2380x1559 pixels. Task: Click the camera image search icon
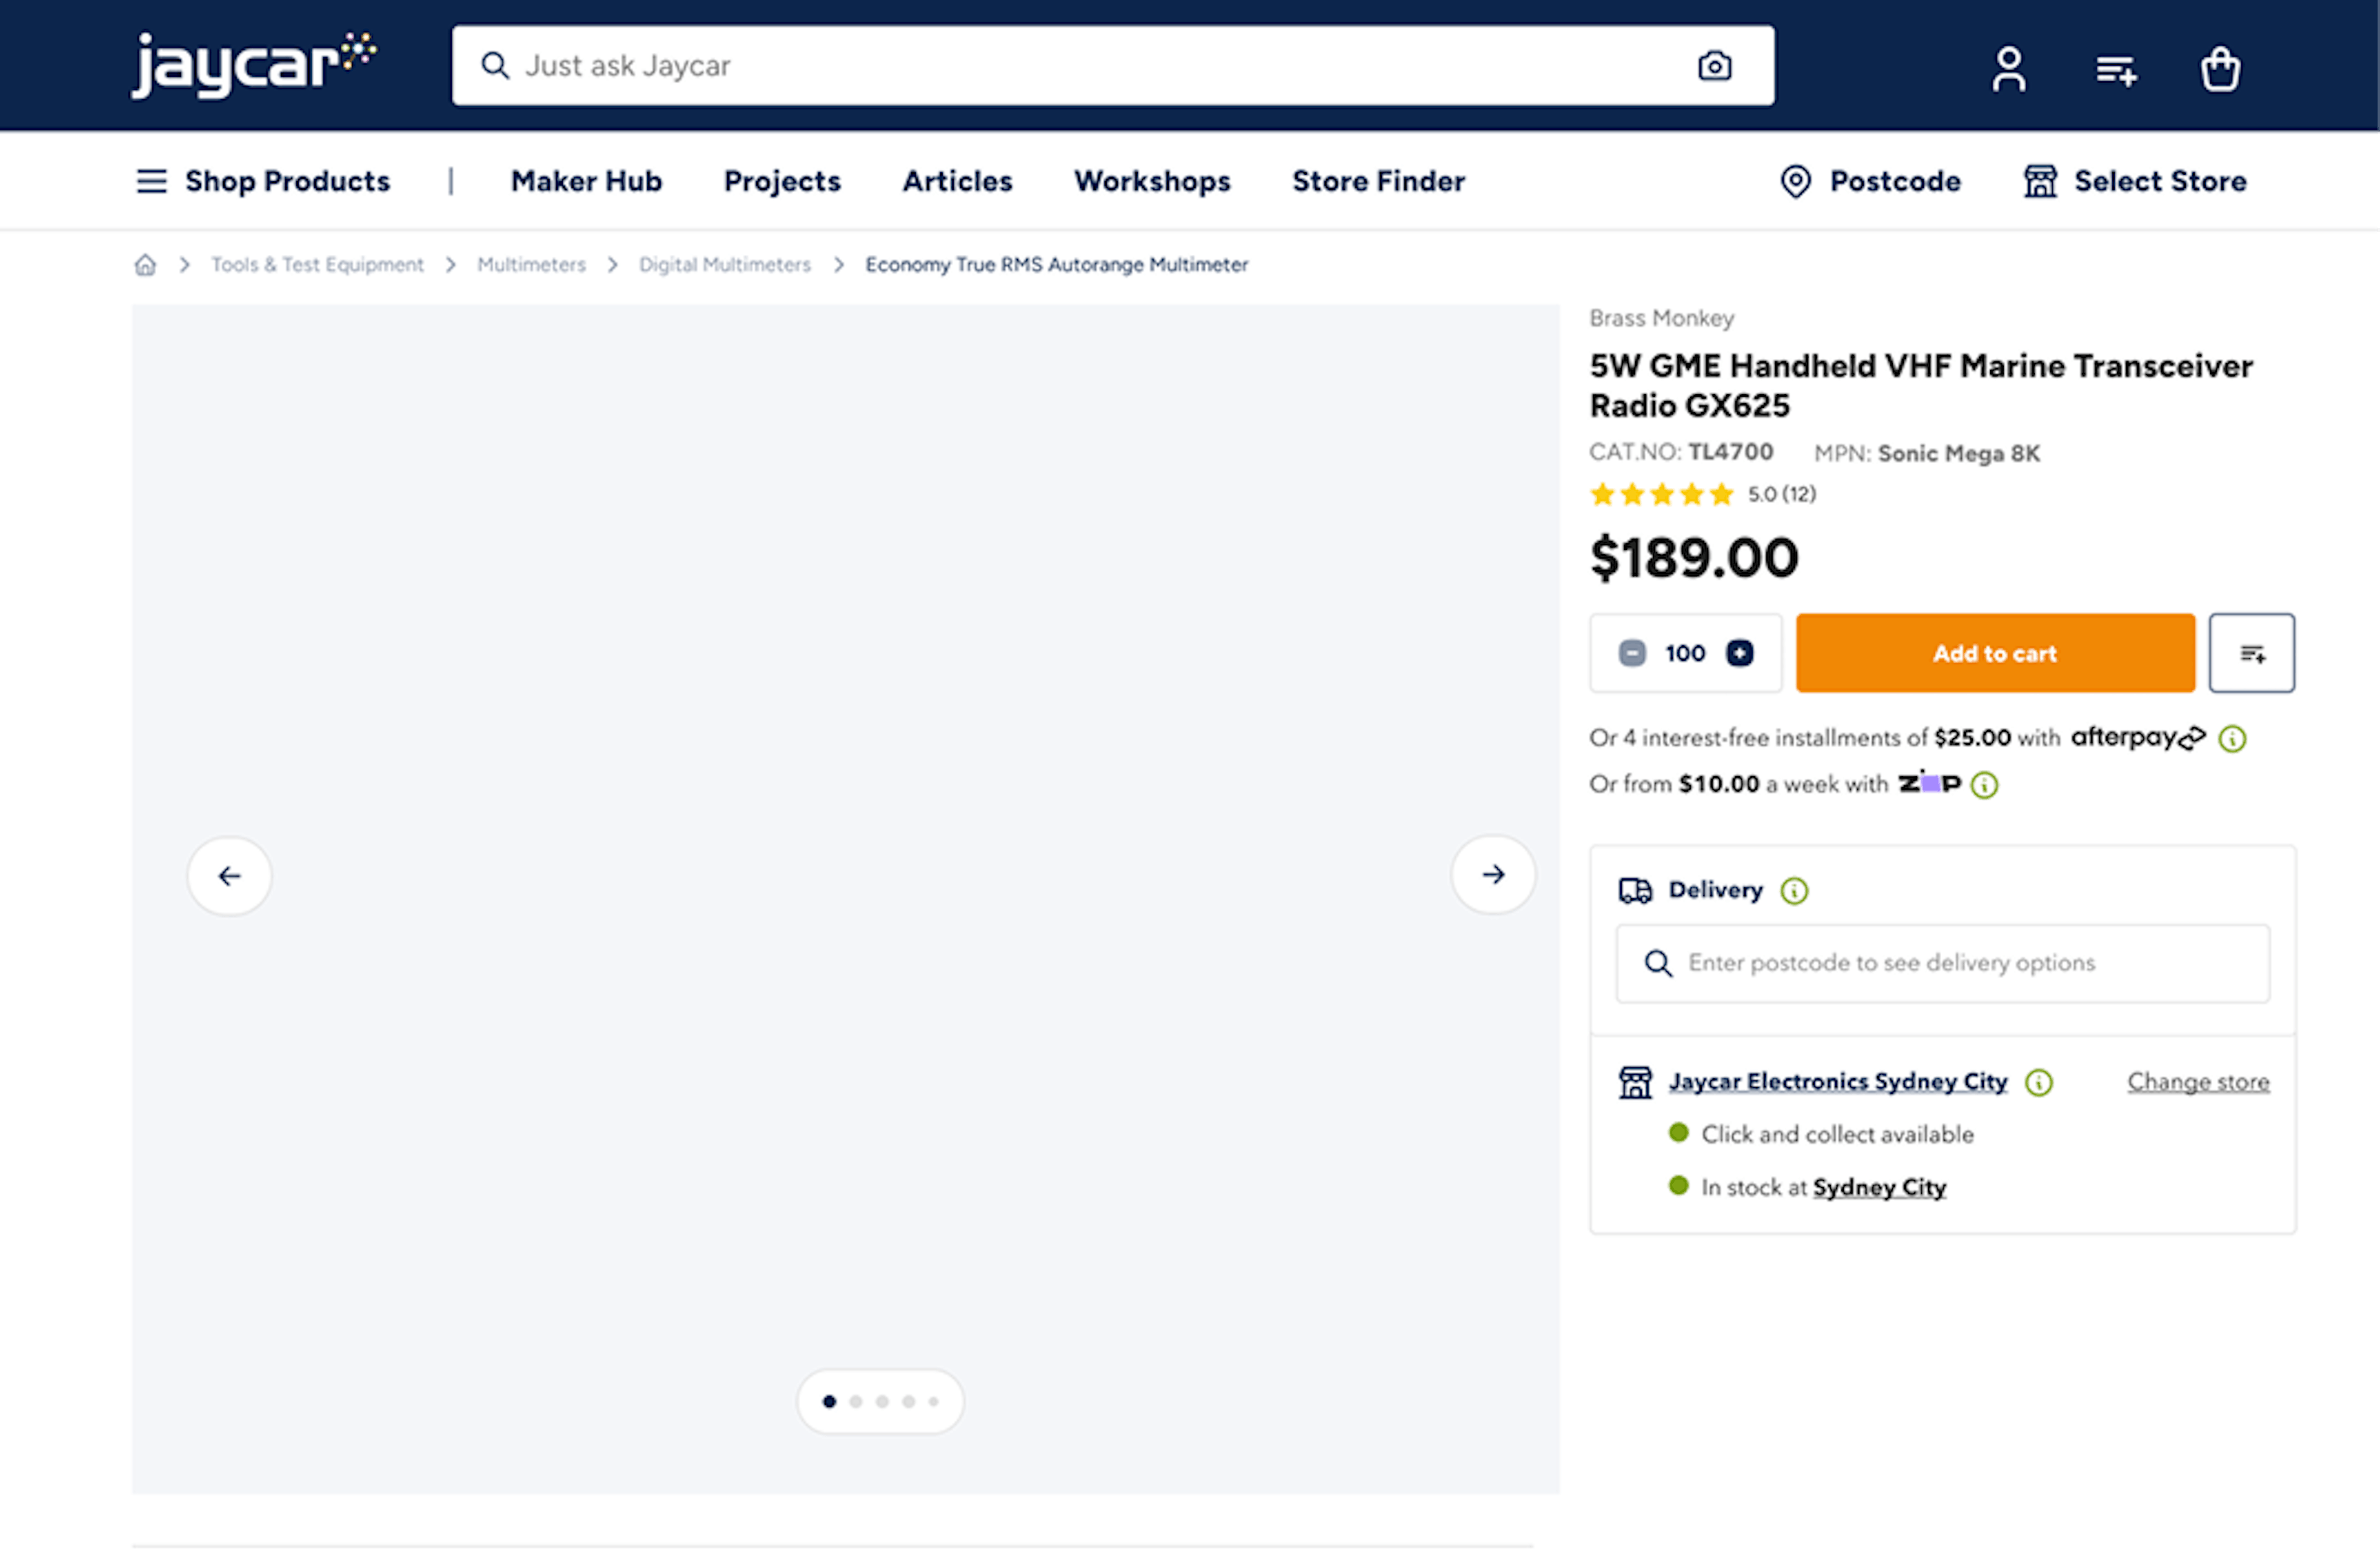(x=1714, y=66)
